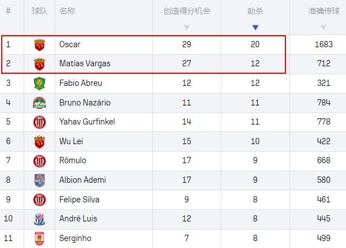
Task: Open the team logo beside Albion Ademi
Action: 39,181
